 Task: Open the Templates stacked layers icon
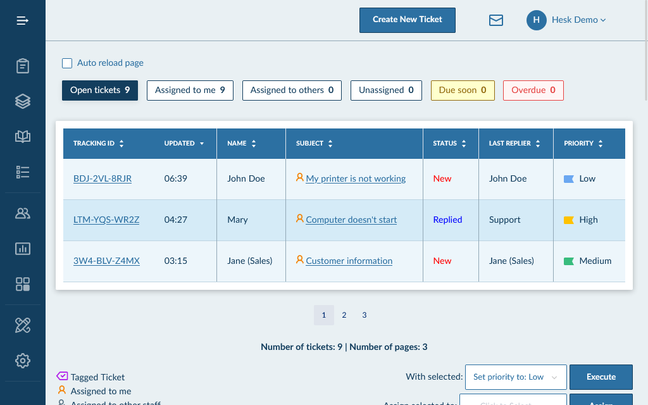click(x=23, y=101)
